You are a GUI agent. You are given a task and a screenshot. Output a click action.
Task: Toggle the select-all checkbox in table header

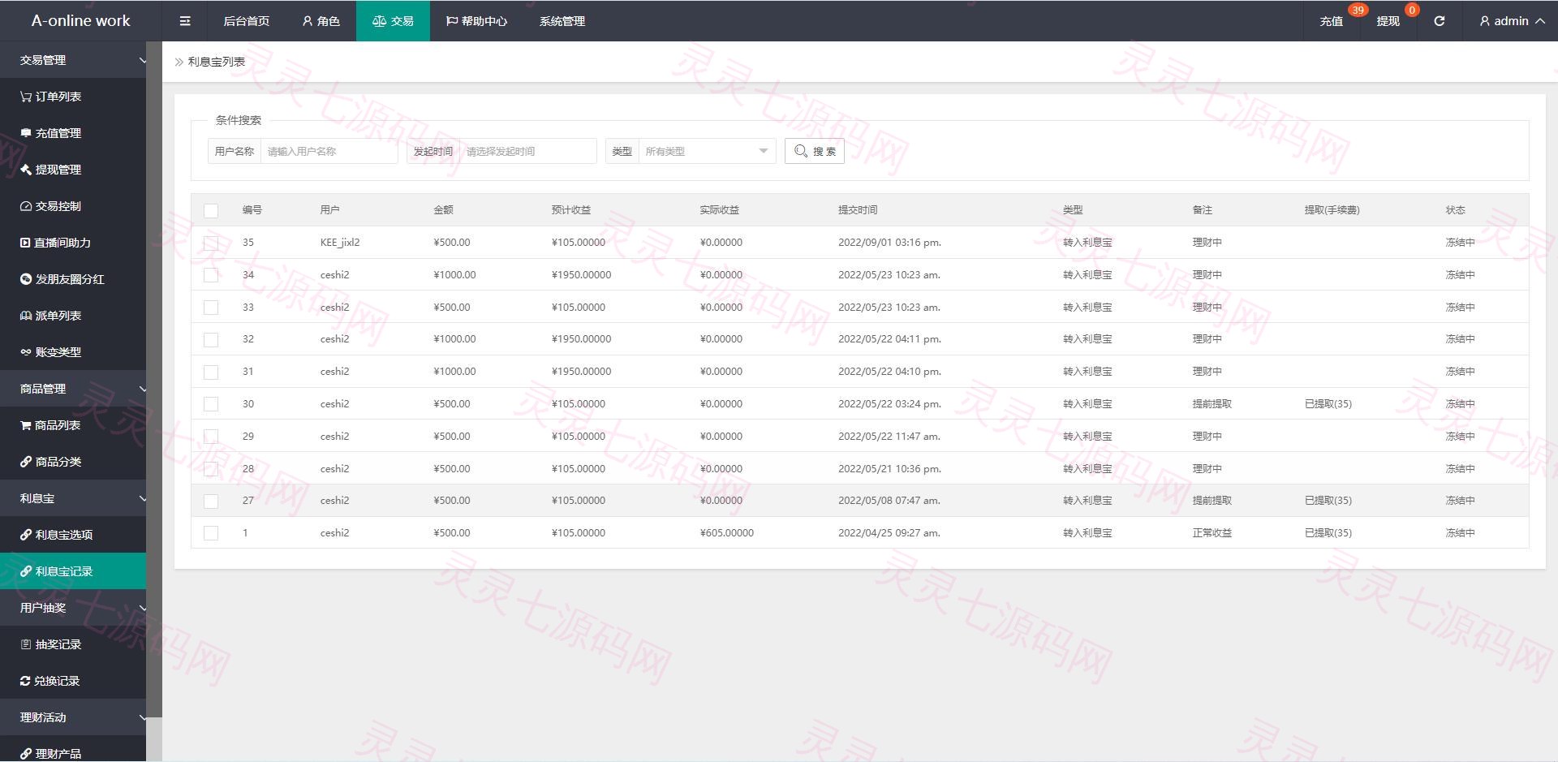pos(211,210)
